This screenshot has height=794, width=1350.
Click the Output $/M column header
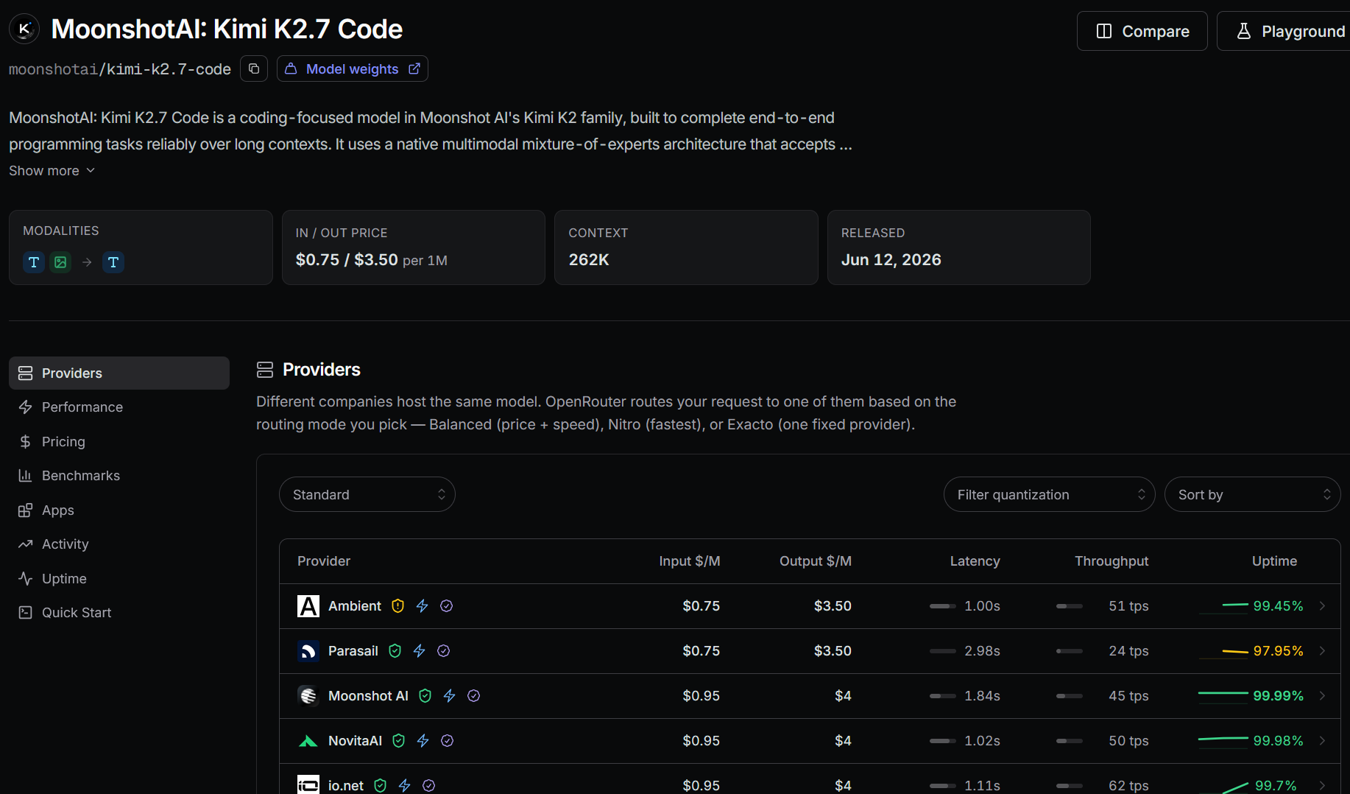tap(816, 561)
